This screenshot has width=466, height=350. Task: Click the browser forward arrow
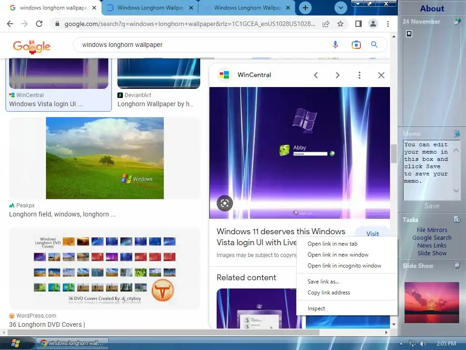(25, 24)
